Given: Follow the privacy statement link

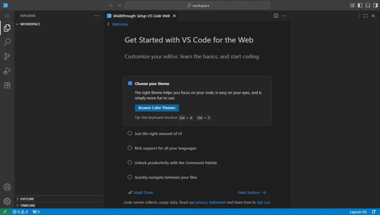Looking at the screenshot, I should [x=211, y=202].
